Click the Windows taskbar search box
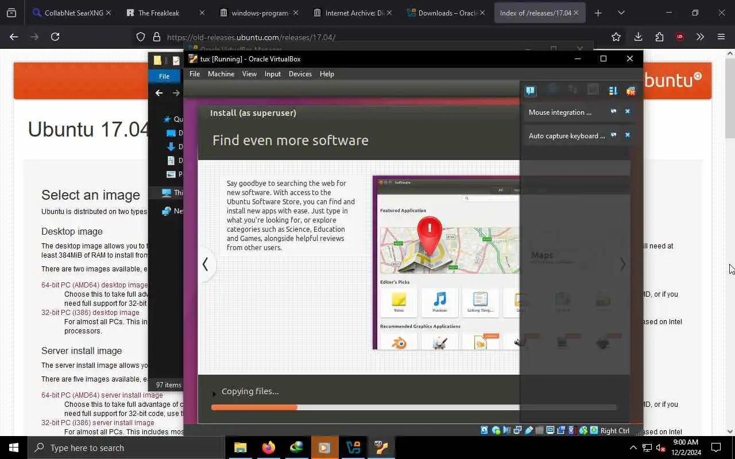Viewport: 735px width, 459px height. [x=126, y=448]
